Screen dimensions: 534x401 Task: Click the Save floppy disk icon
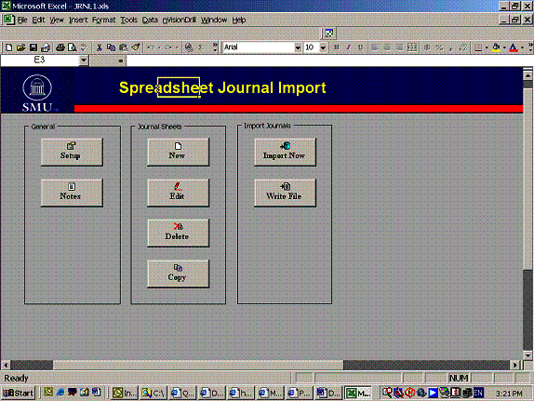point(33,47)
